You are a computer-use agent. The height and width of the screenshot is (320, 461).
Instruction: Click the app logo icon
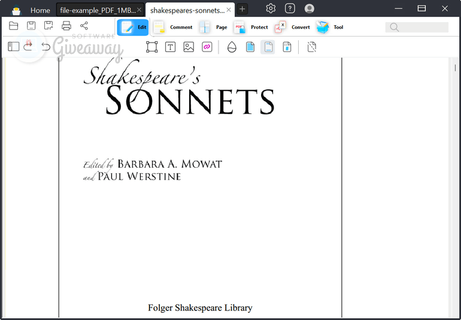(x=16, y=11)
